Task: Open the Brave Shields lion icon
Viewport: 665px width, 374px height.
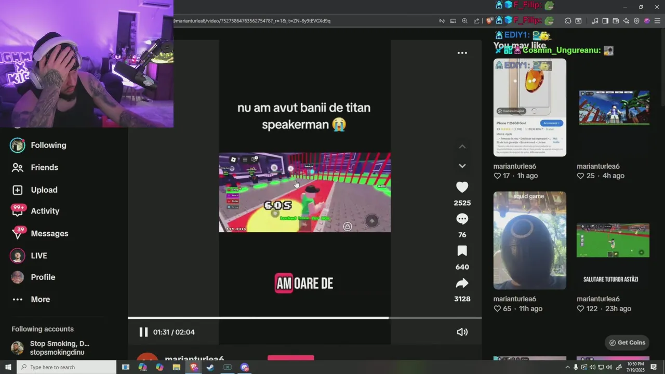Action: (489, 21)
